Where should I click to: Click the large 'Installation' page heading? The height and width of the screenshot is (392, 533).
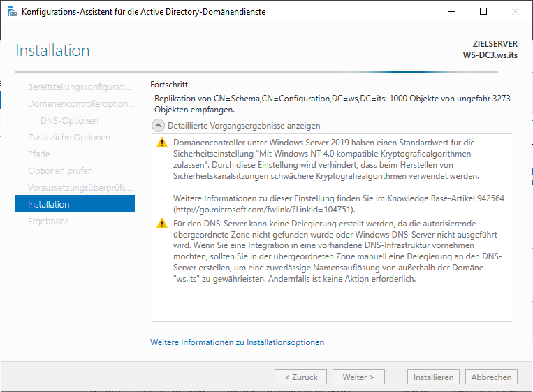[x=52, y=50]
